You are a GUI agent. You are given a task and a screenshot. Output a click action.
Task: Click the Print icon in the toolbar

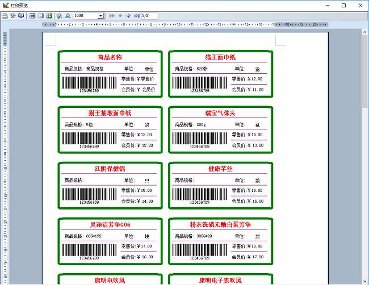pos(5,16)
